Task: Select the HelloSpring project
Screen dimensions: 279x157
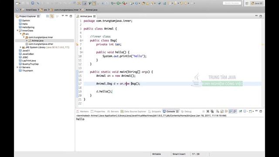Action: (28, 27)
